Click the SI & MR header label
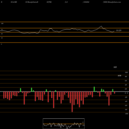The width and height of the screenshot is (129, 129). pyautogui.click(x=14, y=2)
